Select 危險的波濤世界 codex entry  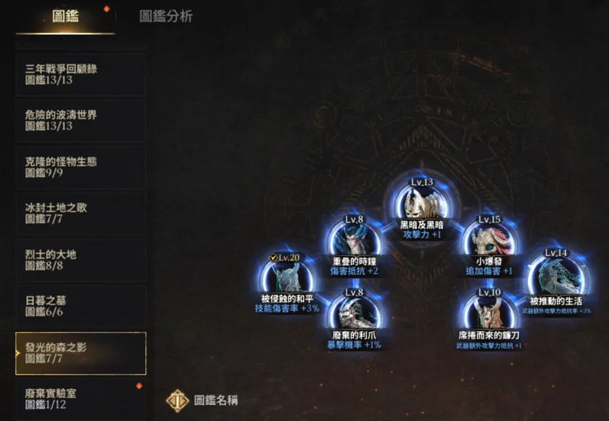click(81, 120)
